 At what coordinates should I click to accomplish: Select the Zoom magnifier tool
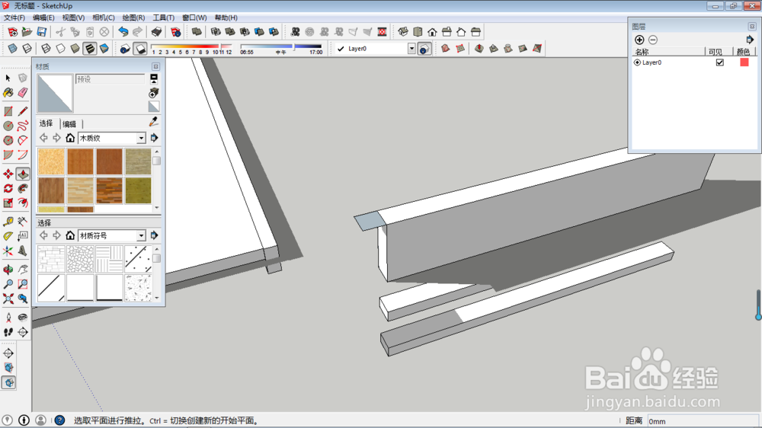coord(8,284)
